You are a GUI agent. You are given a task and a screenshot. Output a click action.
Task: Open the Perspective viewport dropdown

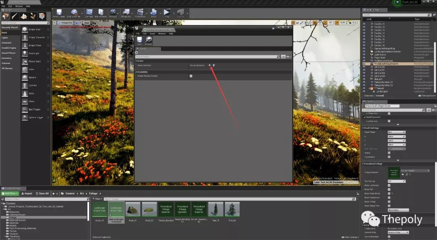click(65, 23)
